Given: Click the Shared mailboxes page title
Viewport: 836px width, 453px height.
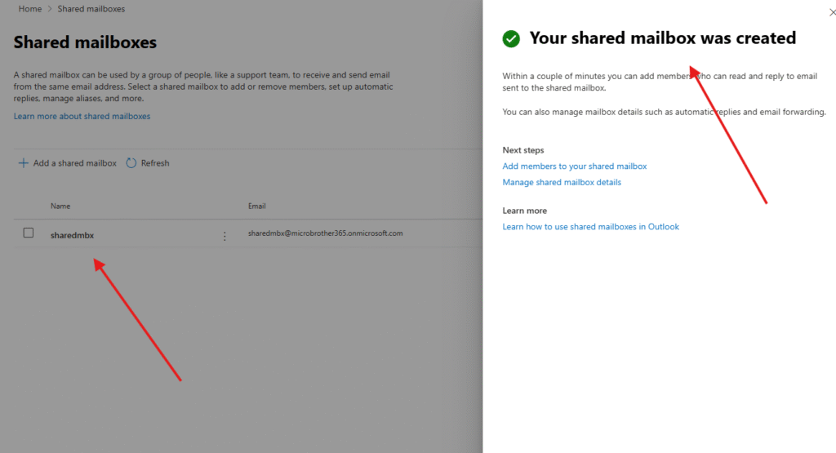Looking at the screenshot, I should [85, 42].
